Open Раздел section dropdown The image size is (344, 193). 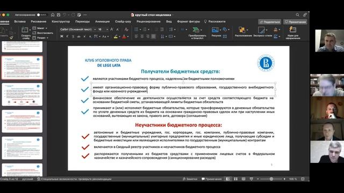(x=40, y=38)
